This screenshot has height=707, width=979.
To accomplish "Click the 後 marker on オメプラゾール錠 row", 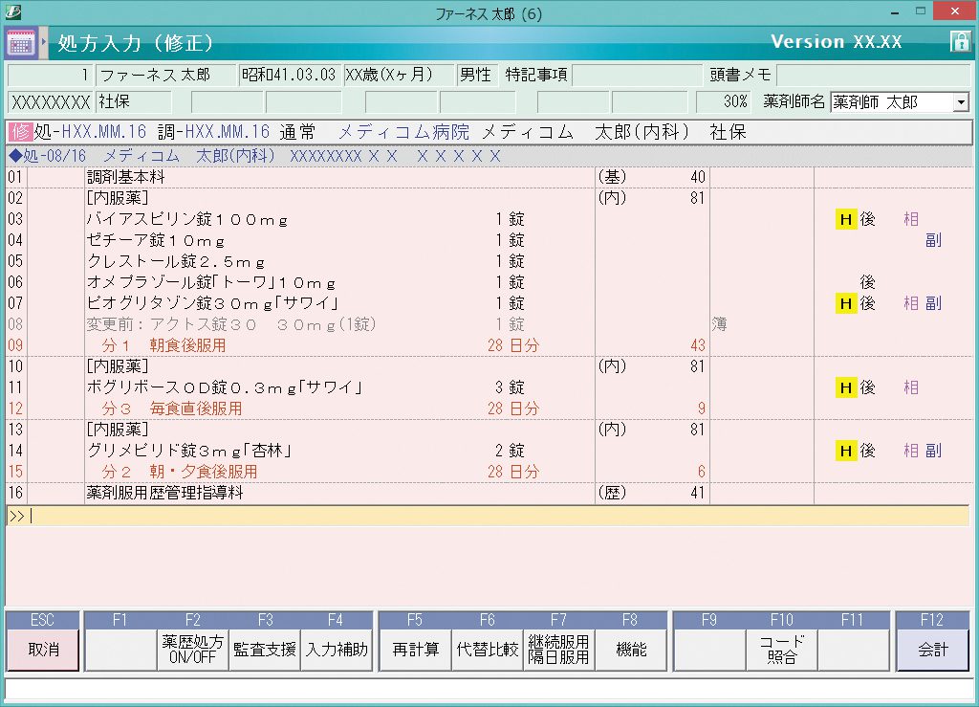I will point(867,282).
